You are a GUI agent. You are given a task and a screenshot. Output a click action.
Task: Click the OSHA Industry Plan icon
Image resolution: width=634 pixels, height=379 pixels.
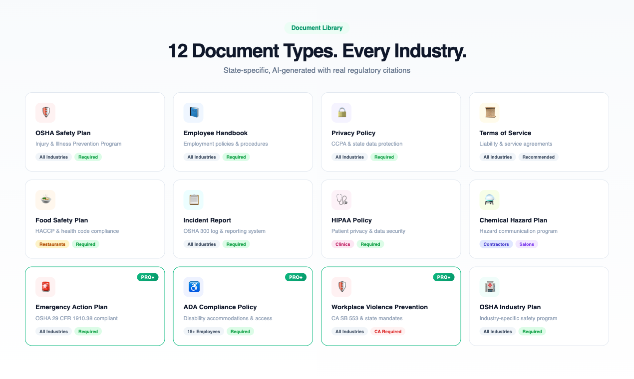(x=490, y=287)
